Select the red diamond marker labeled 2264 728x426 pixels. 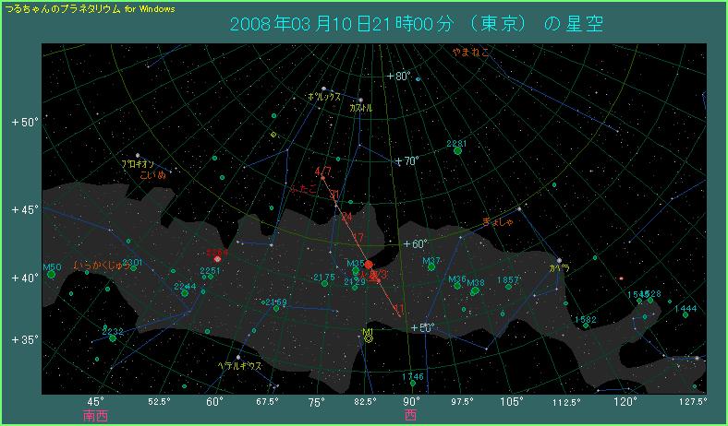click(x=217, y=259)
